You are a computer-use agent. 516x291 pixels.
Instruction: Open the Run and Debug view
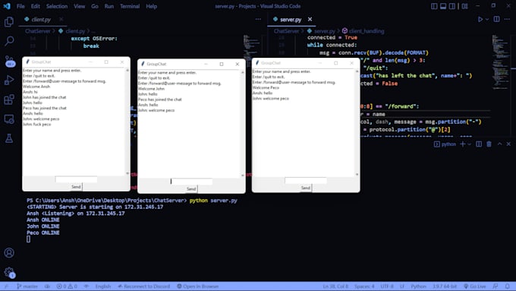(x=9, y=80)
